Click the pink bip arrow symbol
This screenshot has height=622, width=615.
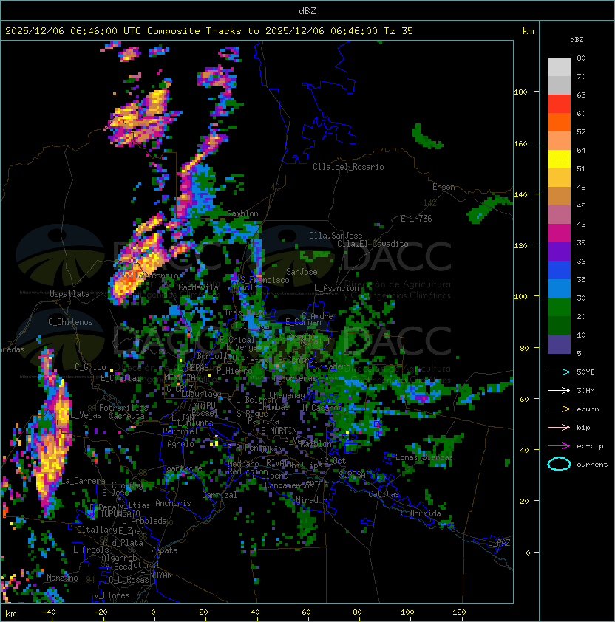[x=558, y=427]
